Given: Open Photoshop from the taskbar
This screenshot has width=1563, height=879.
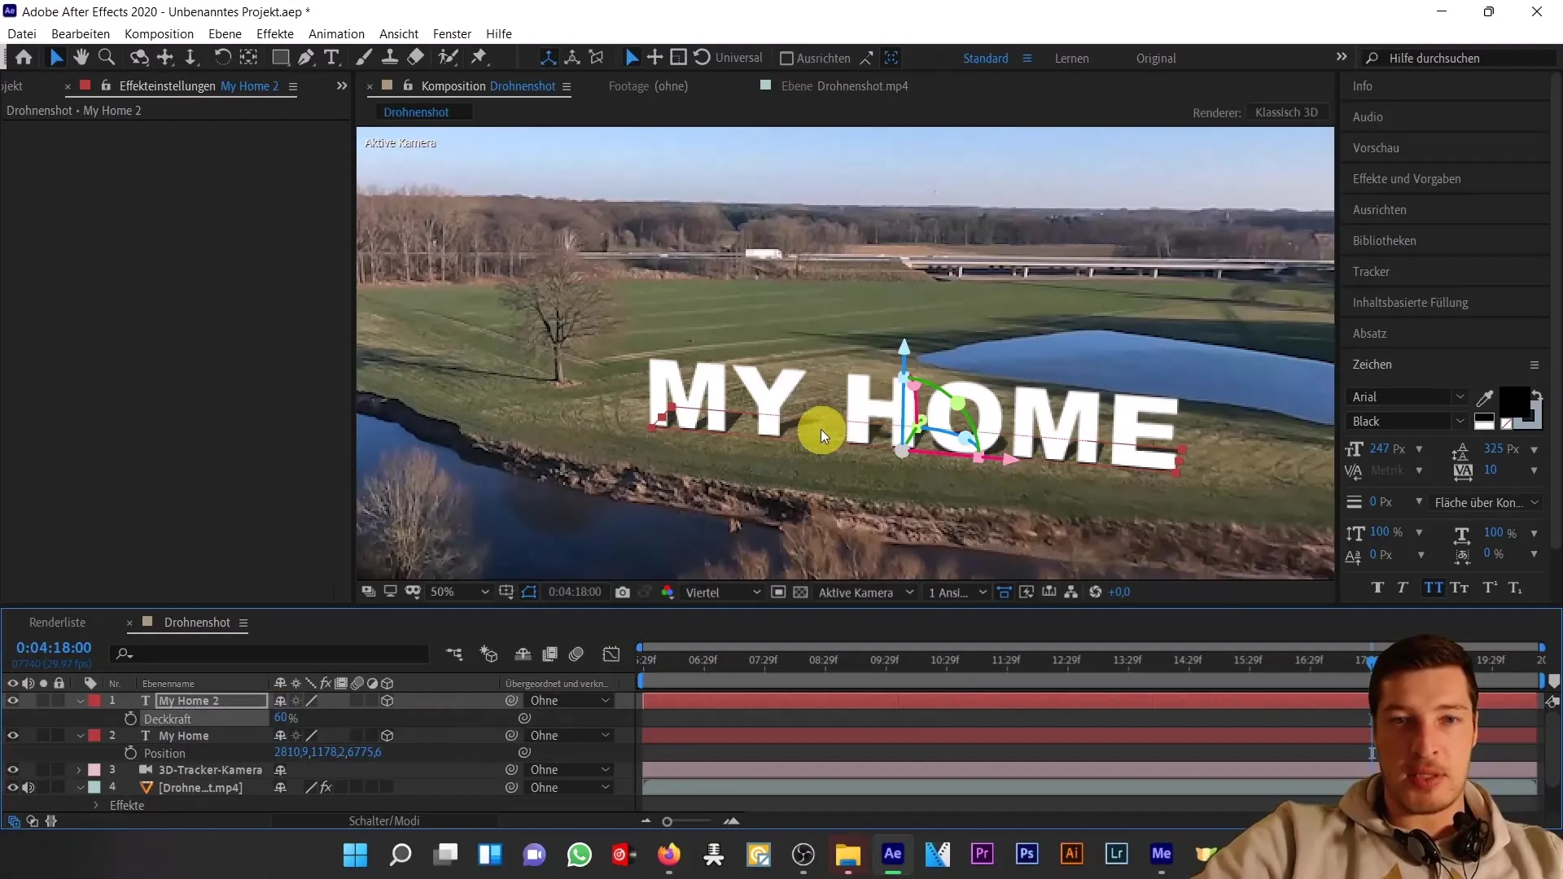Looking at the screenshot, I should 1027,854.
